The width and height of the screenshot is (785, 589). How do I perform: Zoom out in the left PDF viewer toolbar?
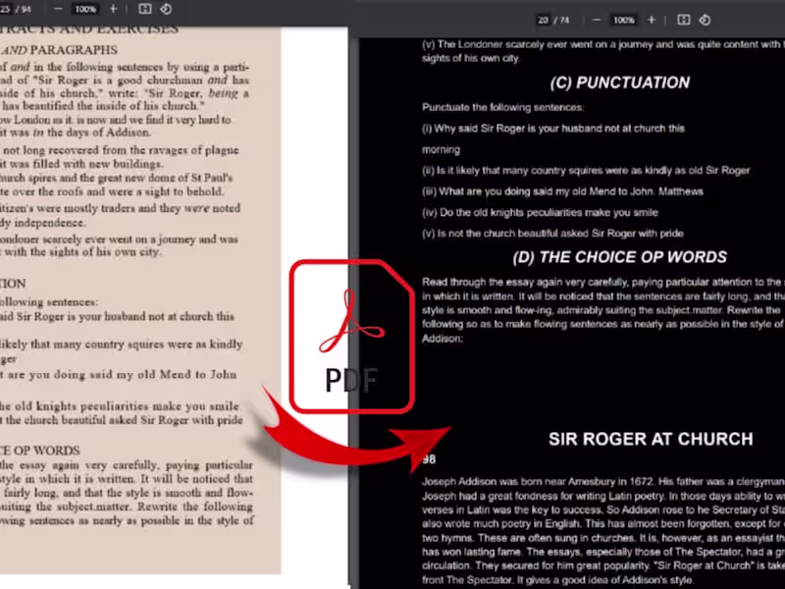58,9
